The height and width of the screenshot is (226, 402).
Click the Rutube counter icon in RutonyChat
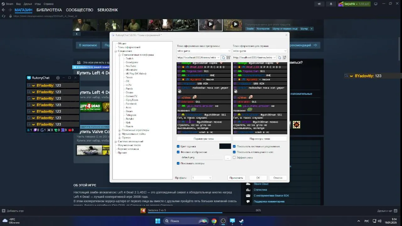click(x=49, y=130)
